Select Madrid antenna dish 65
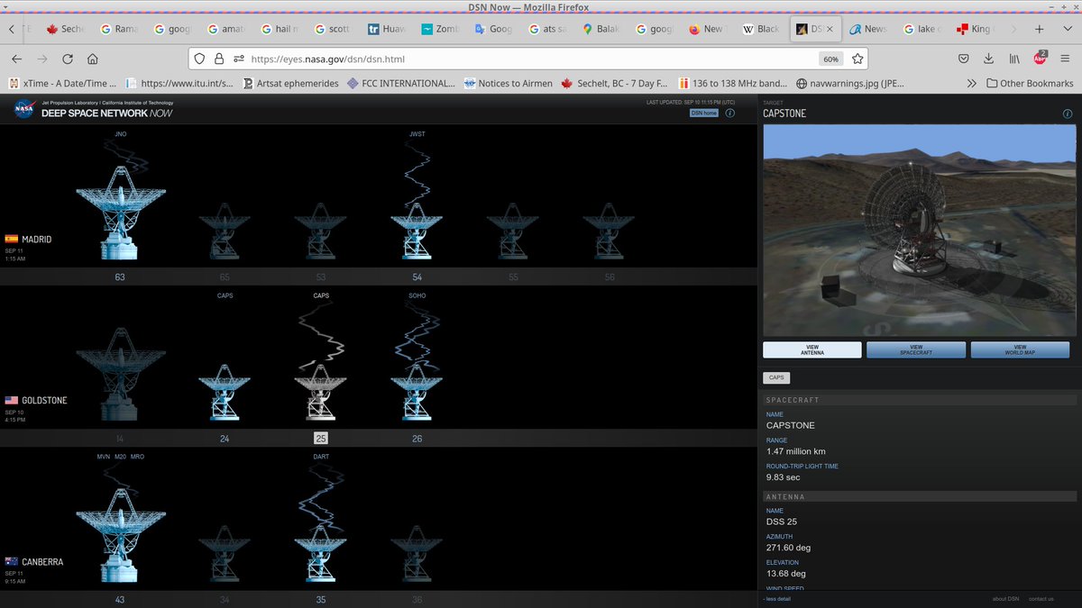 (x=225, y=231)
